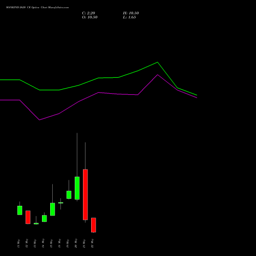Click the close value 'C: 2.20'
The image size is (256, 256).
(89, 13)
